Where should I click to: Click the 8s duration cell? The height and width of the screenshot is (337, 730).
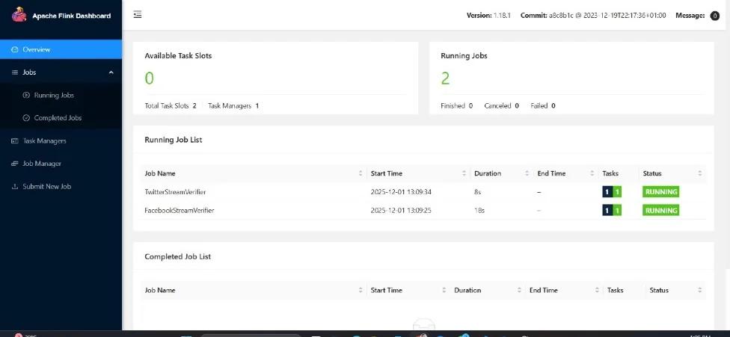478,191
